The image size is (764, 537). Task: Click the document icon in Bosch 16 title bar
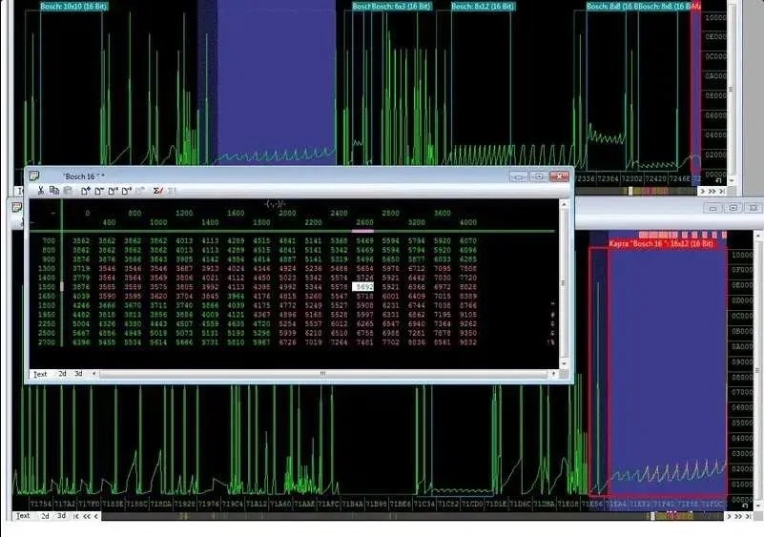[x=34, y=176]
